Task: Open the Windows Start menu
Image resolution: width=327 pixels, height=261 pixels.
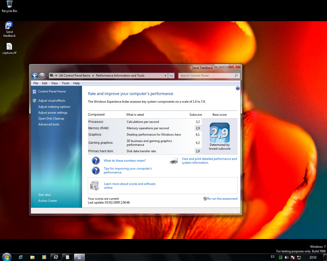Action: click(6, 257)
